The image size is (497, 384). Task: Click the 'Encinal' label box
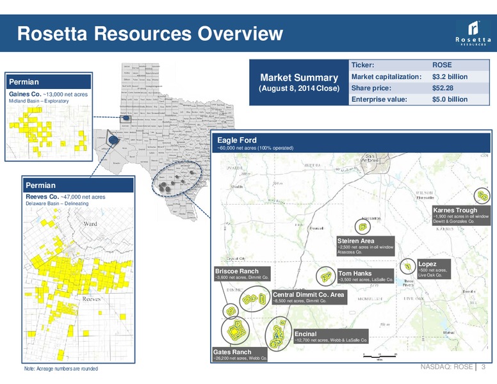point(331,336)
